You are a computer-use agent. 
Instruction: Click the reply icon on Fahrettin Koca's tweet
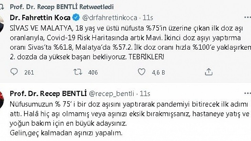click(15, 72)
